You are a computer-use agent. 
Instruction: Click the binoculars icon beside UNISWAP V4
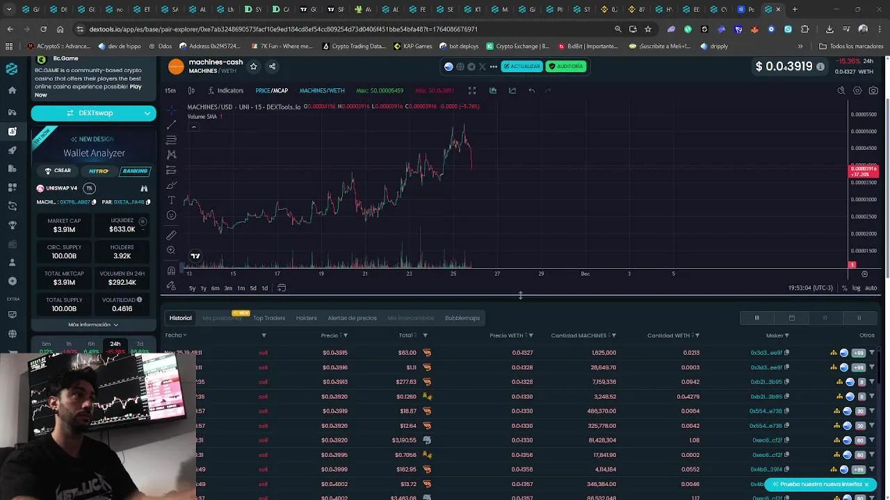pyautogui.click(x=144, y=188)
